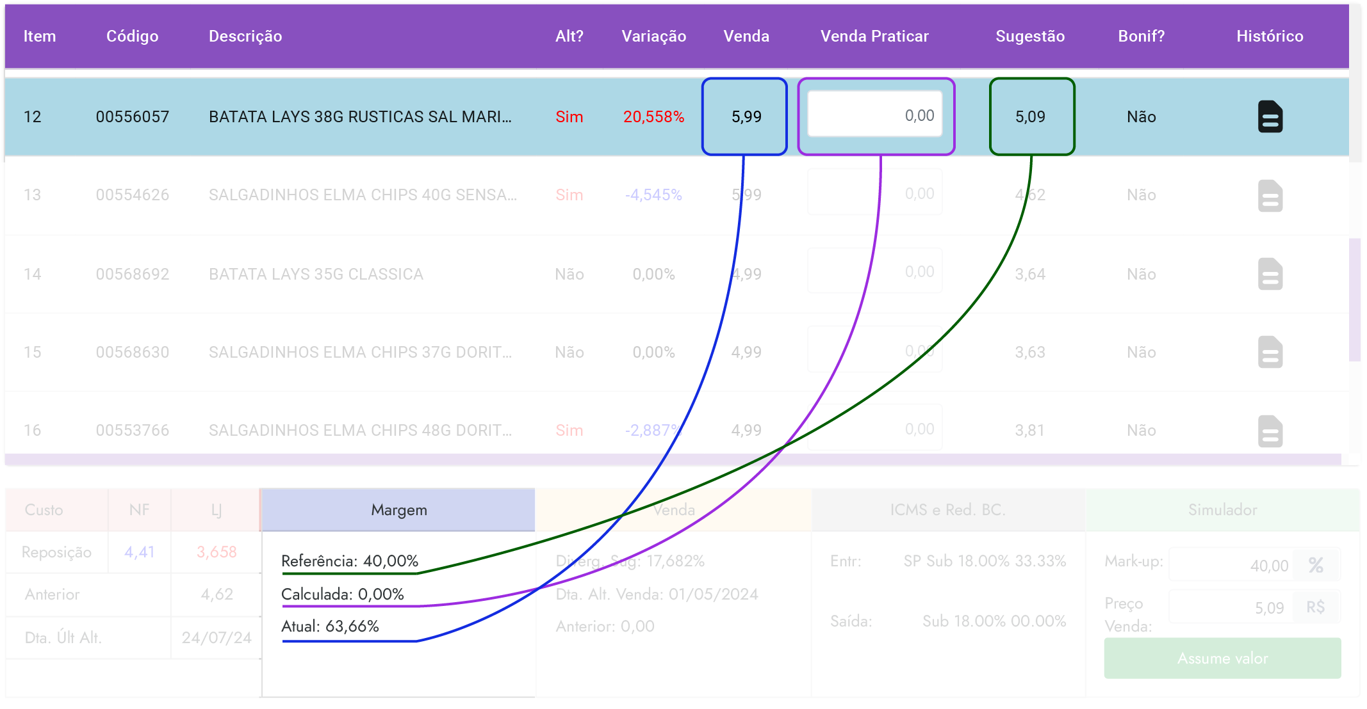The image size is (1367, 709).
Task: Click the vertical scrollbar thumb
Action: click(1354, 299)
